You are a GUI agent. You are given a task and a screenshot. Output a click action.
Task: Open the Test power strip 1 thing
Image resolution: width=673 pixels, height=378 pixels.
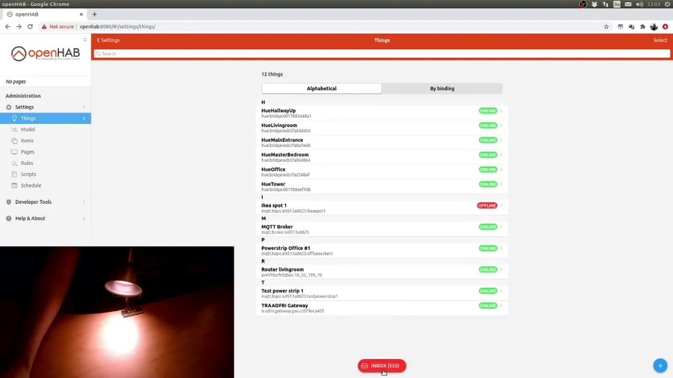coord(382,293)
